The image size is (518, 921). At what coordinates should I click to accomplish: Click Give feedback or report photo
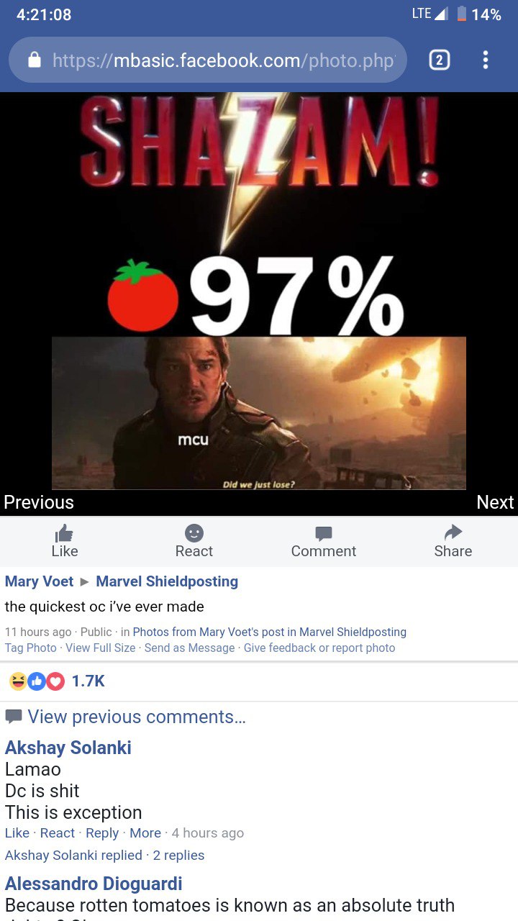click(319, 648)
